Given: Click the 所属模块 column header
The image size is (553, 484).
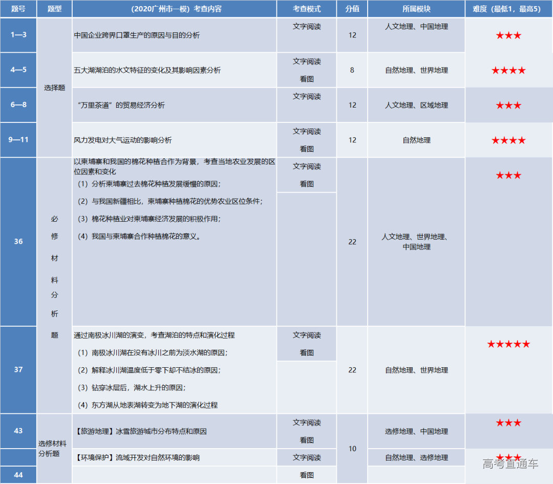Looking at the screenshot, I should 416,9.
